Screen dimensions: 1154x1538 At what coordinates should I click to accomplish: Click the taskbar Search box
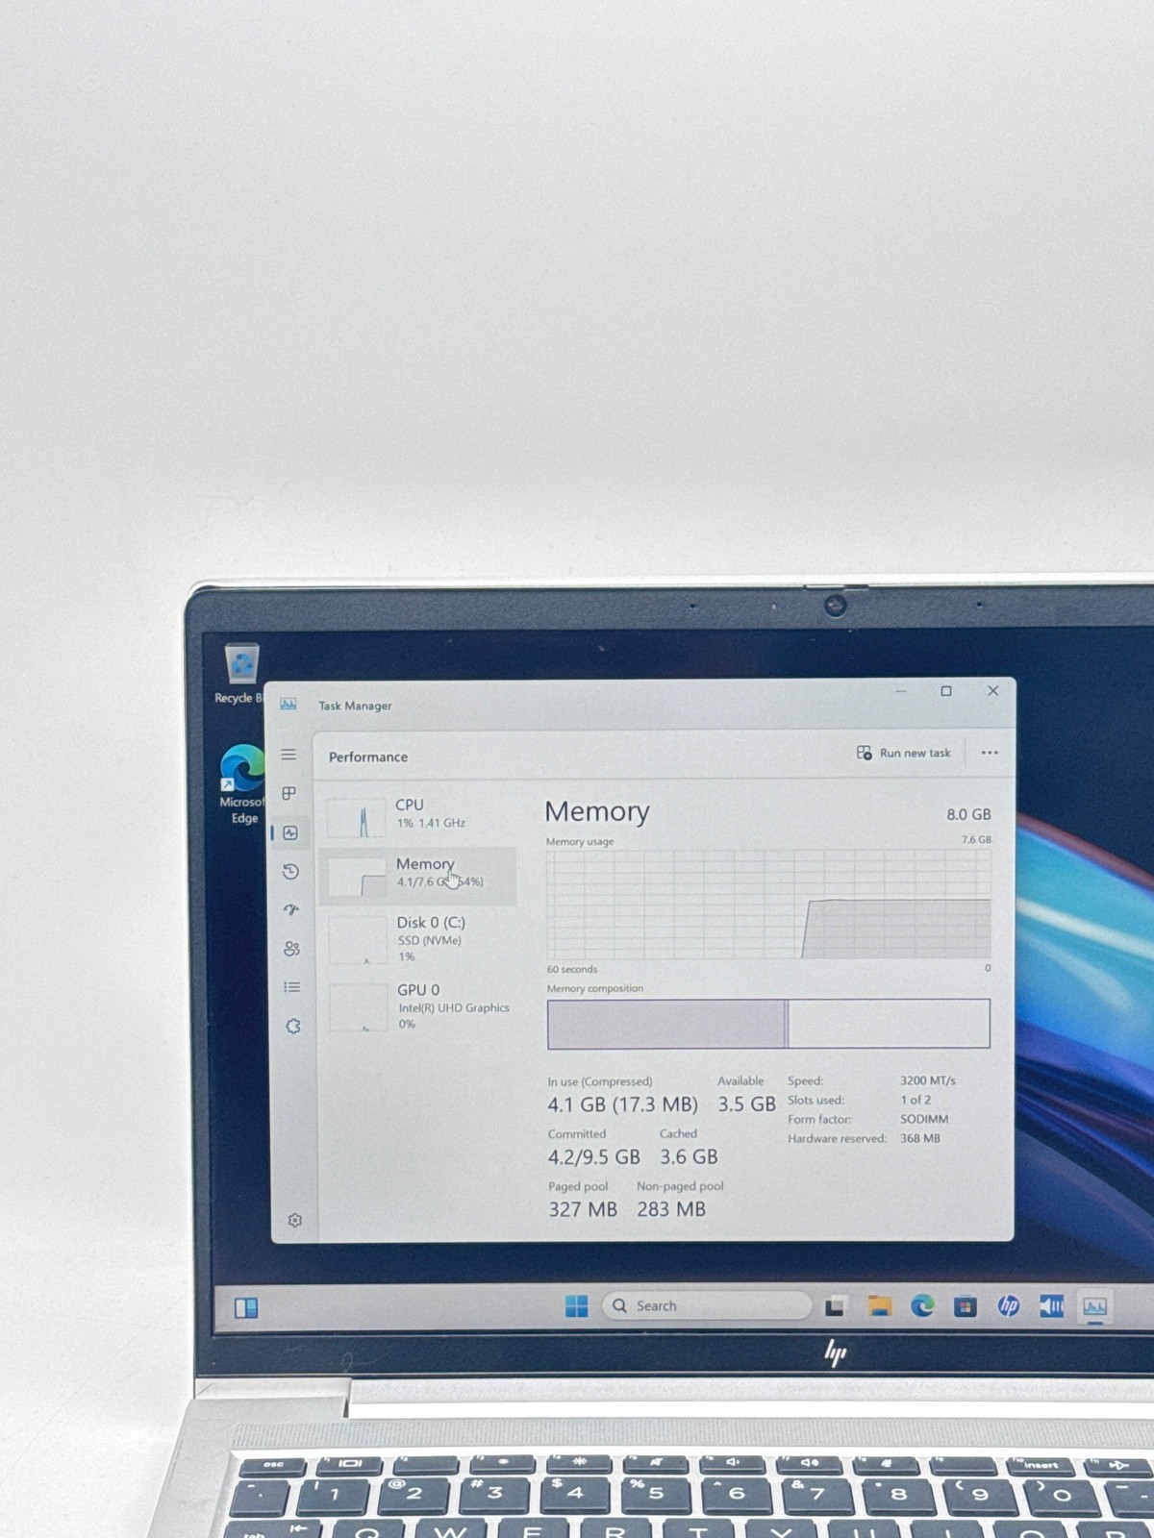707,1305
